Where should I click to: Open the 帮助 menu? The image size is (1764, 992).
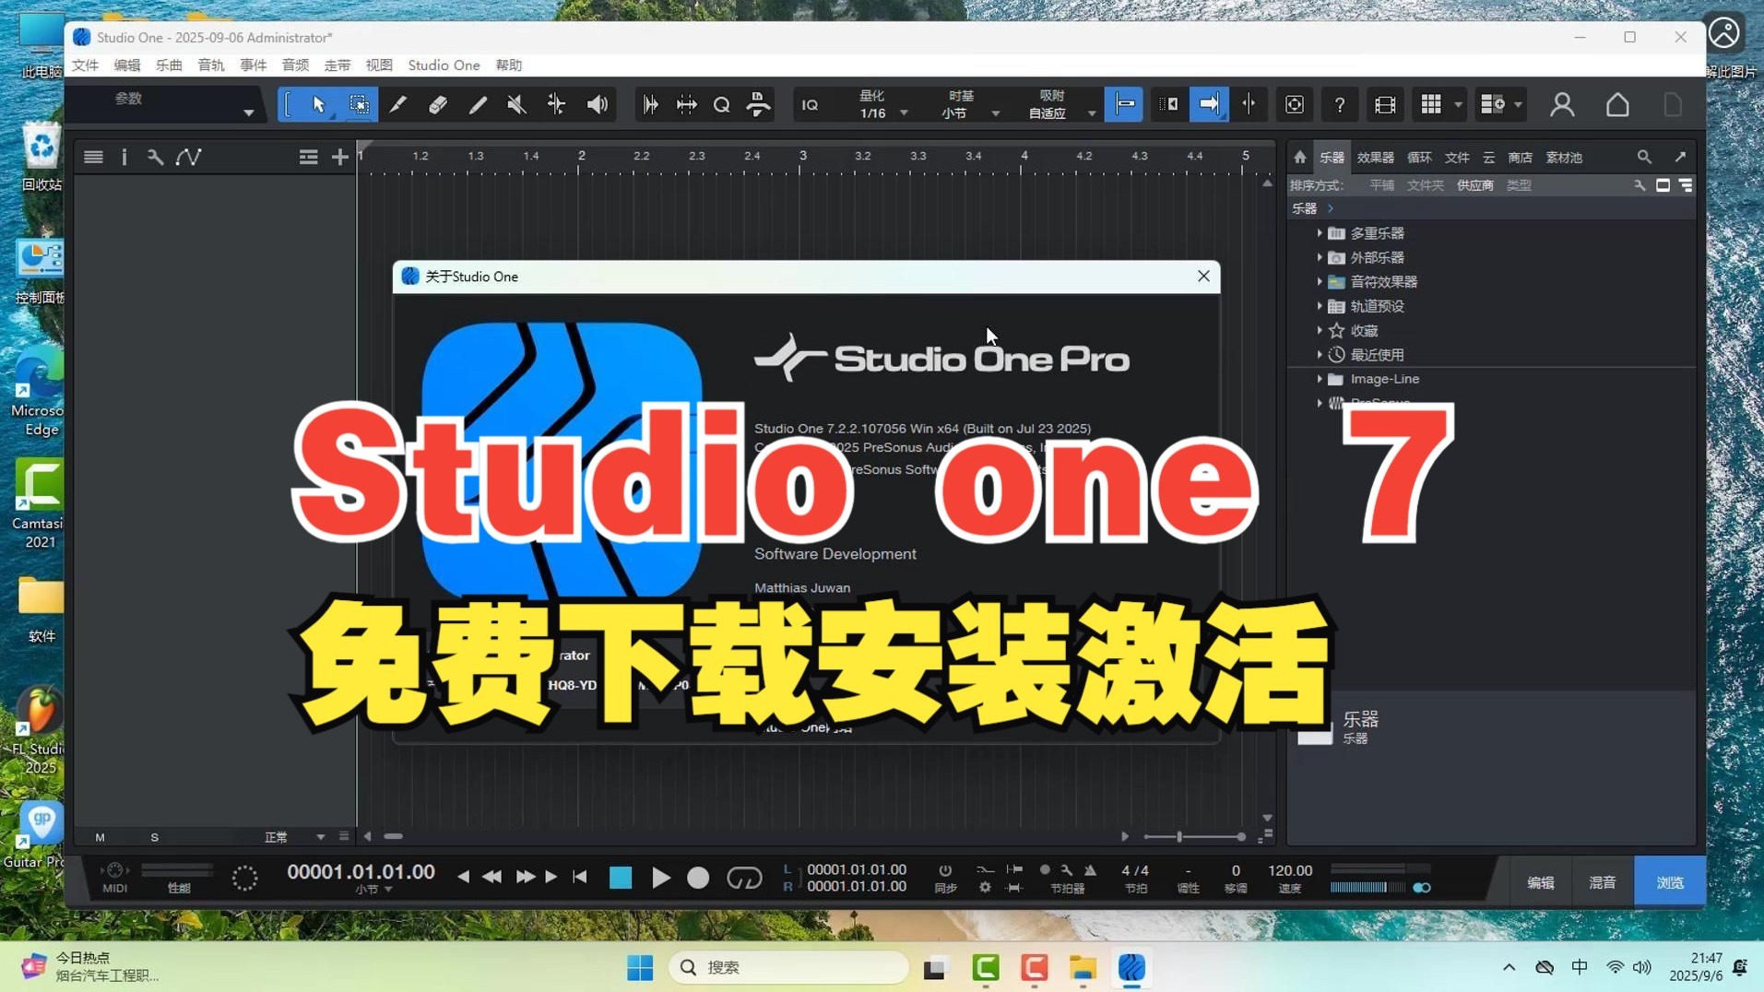pyautogui.click(x=509, y=65)
